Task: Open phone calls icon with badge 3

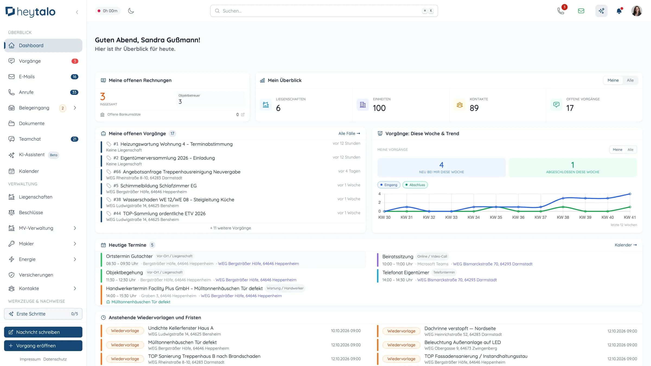Action: pos(561,11)
